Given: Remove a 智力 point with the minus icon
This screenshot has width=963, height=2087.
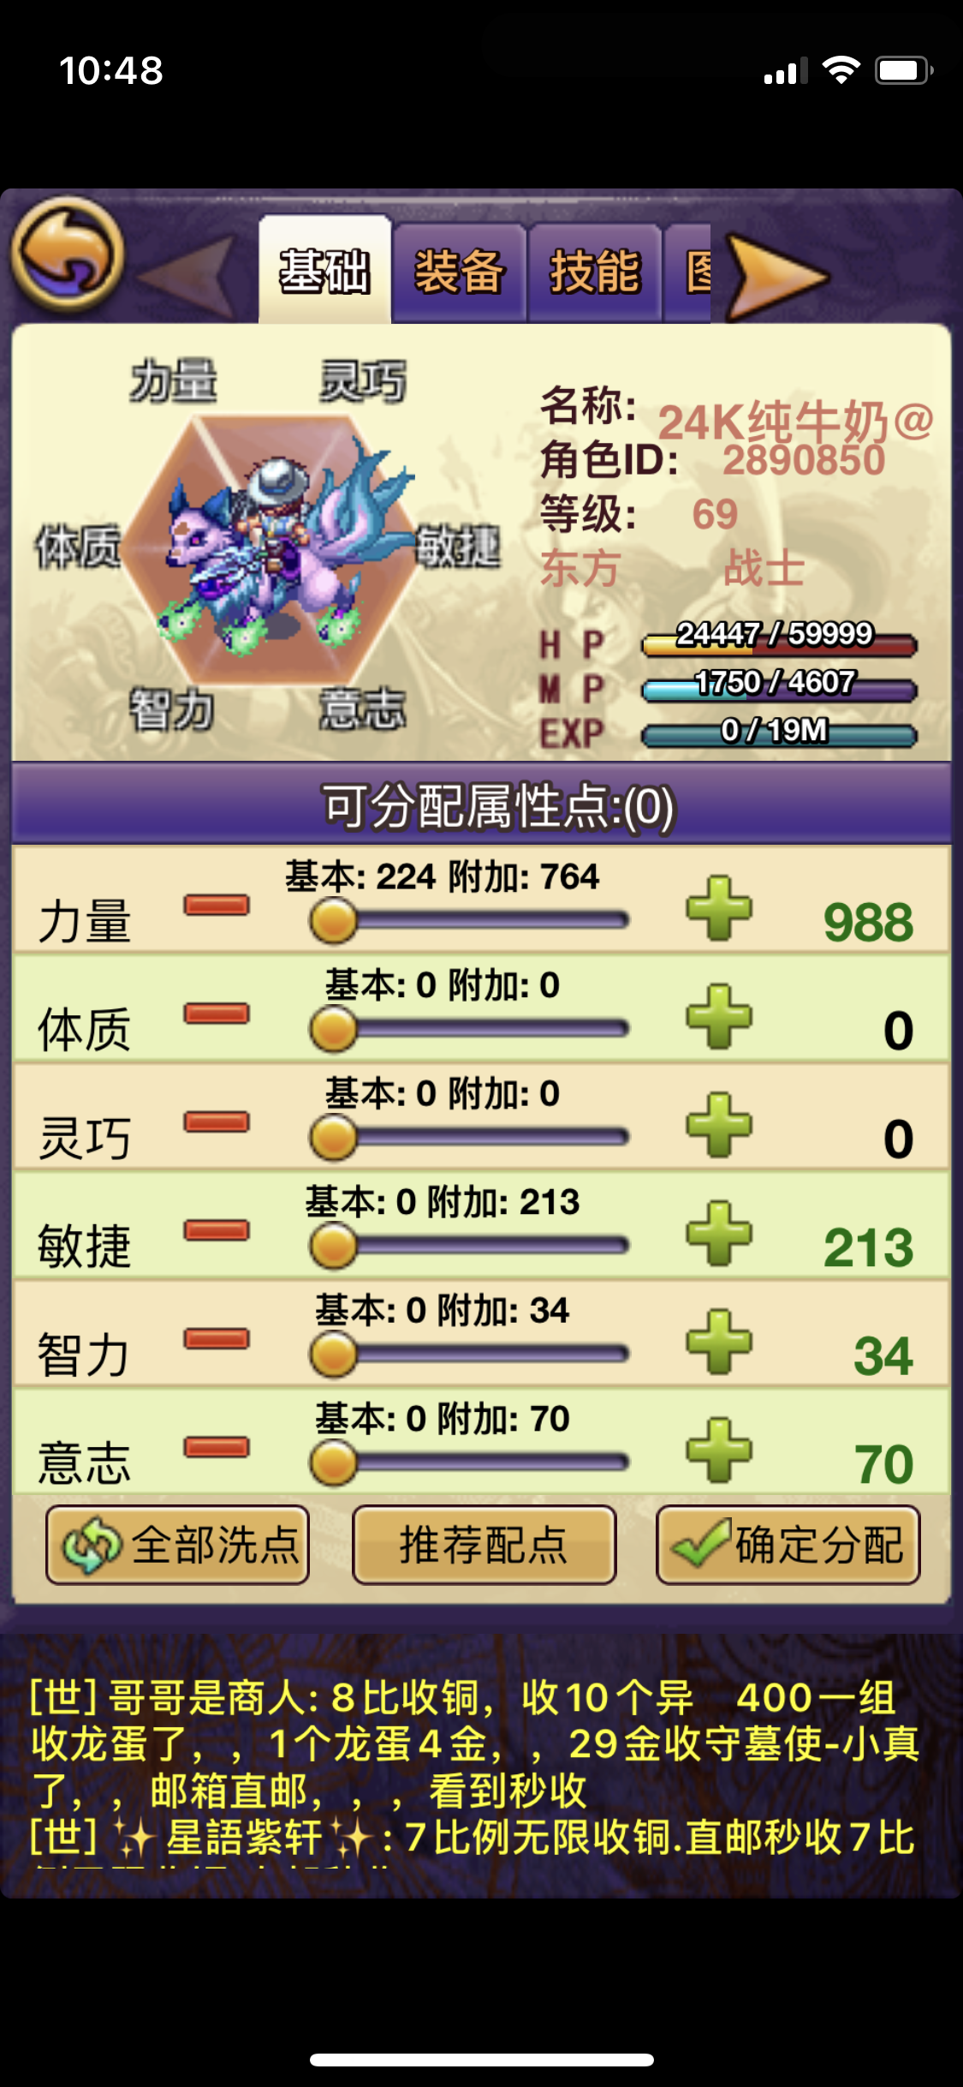Looking at the screenshot, I should point(217,1339).
